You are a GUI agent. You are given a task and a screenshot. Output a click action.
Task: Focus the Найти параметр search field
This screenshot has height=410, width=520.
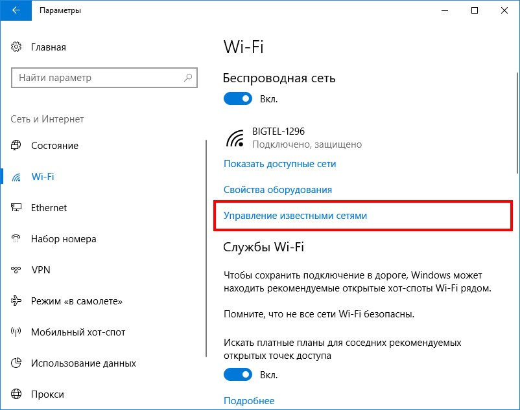coord(104,78)
